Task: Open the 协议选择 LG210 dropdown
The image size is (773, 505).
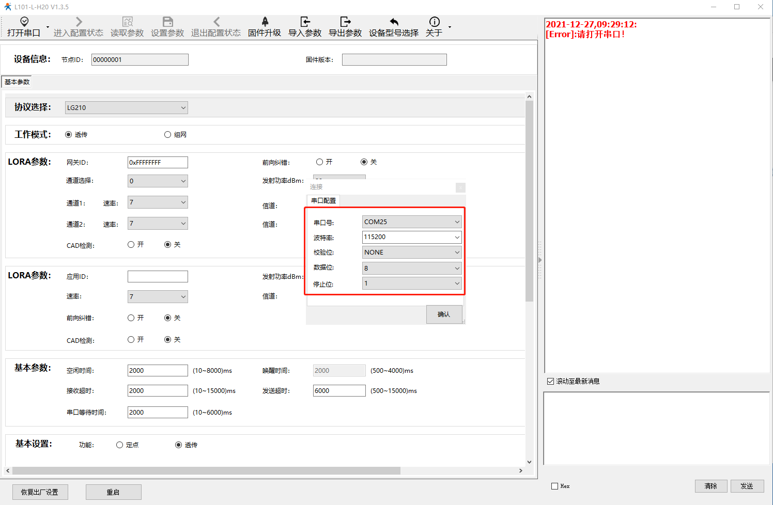Action: pos(127,108)
